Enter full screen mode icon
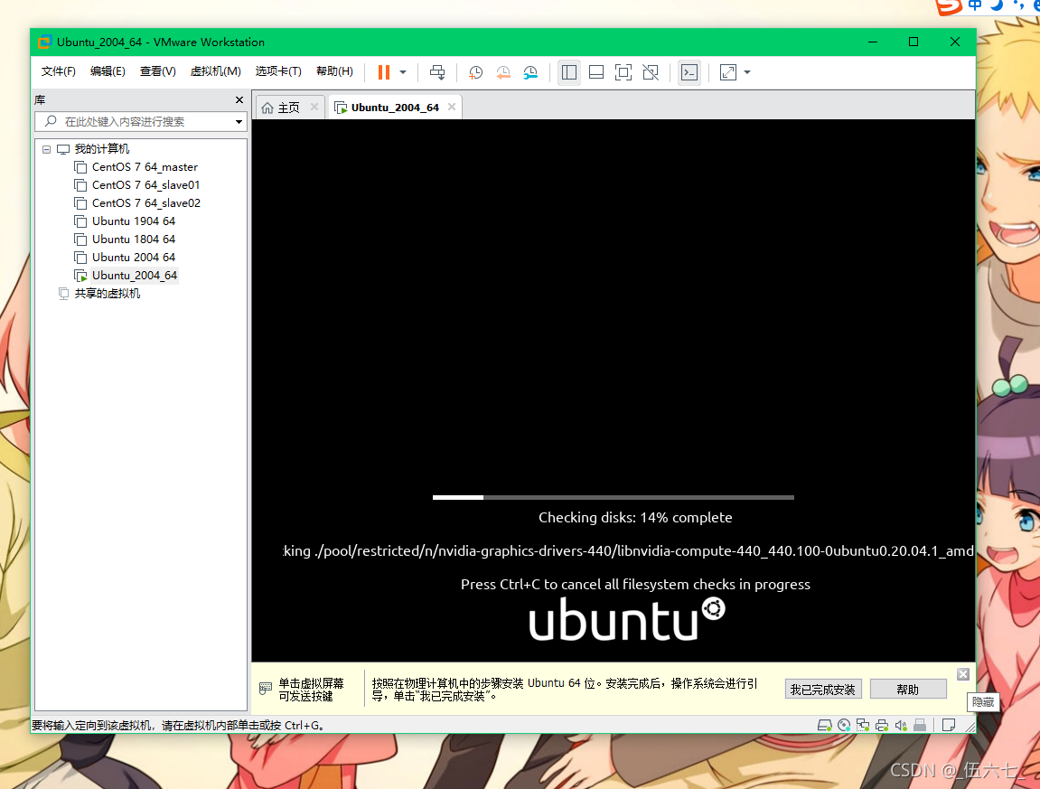The height and width of the screenshot is (789, 1040). [623, 72]
